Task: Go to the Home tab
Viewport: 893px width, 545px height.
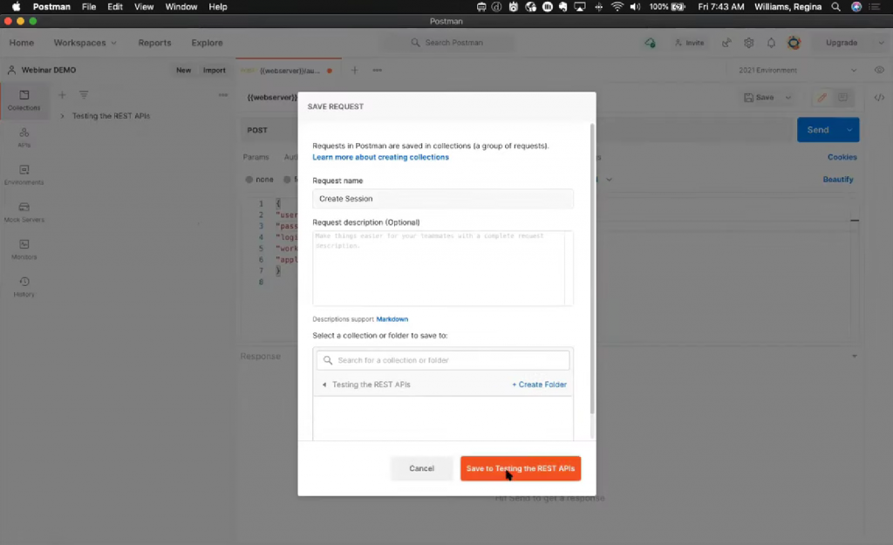Action: click(22, 43)
